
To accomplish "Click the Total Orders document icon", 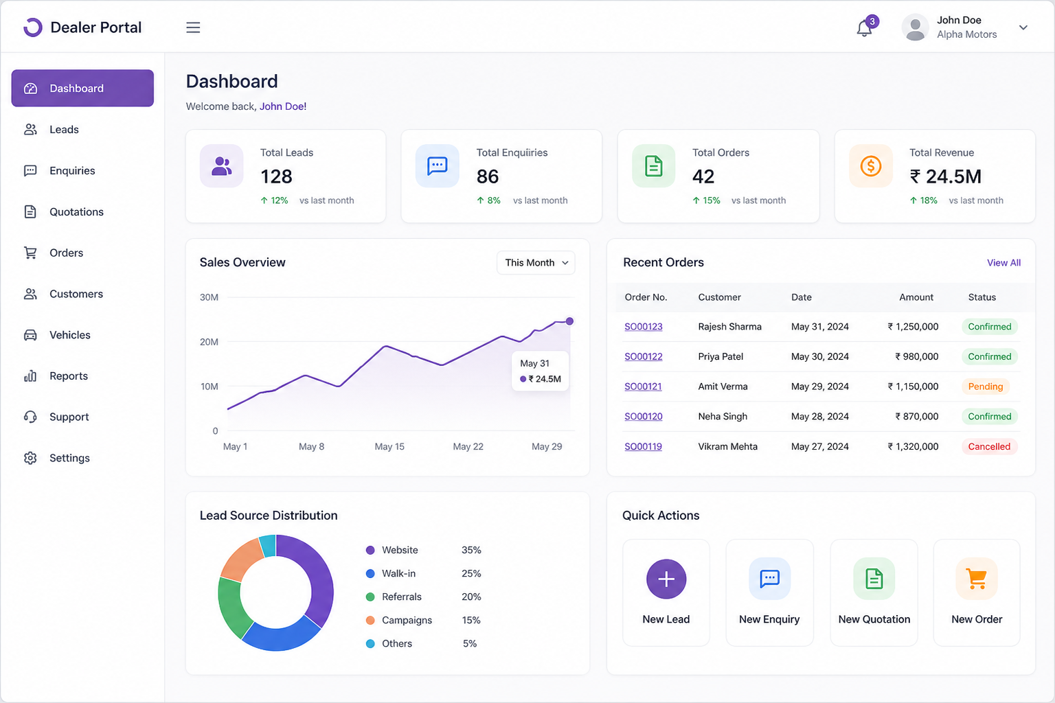I will [x=654, y=166].
